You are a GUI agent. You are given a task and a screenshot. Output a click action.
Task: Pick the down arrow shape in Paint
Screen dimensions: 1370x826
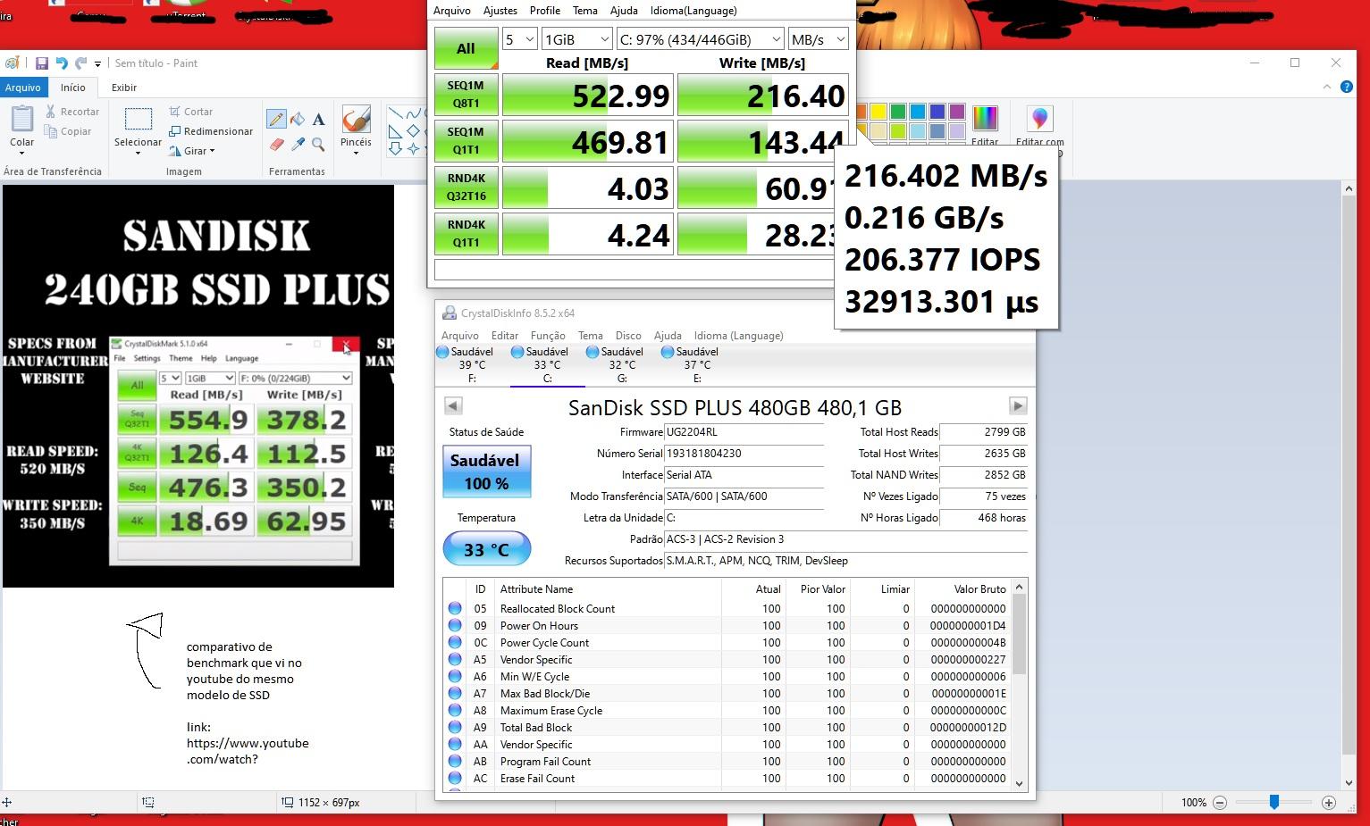[x=395, y=148]
